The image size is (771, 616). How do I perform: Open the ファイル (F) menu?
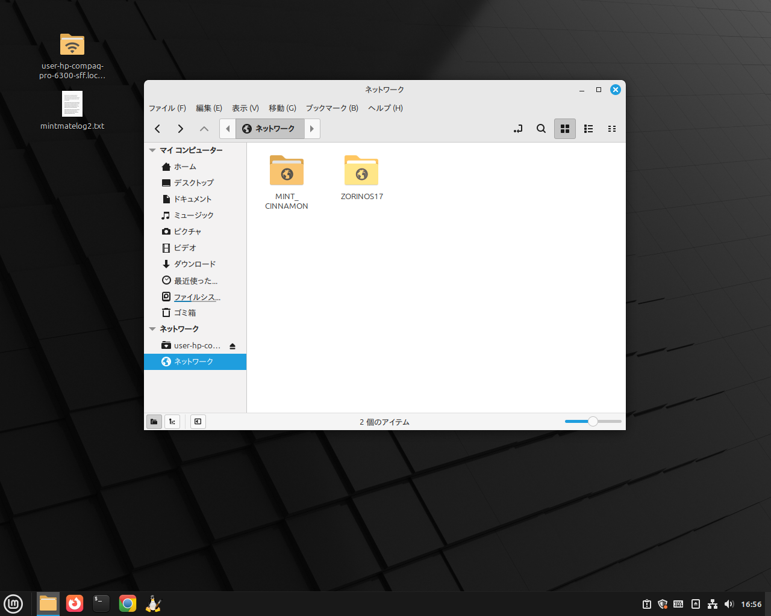167,108
